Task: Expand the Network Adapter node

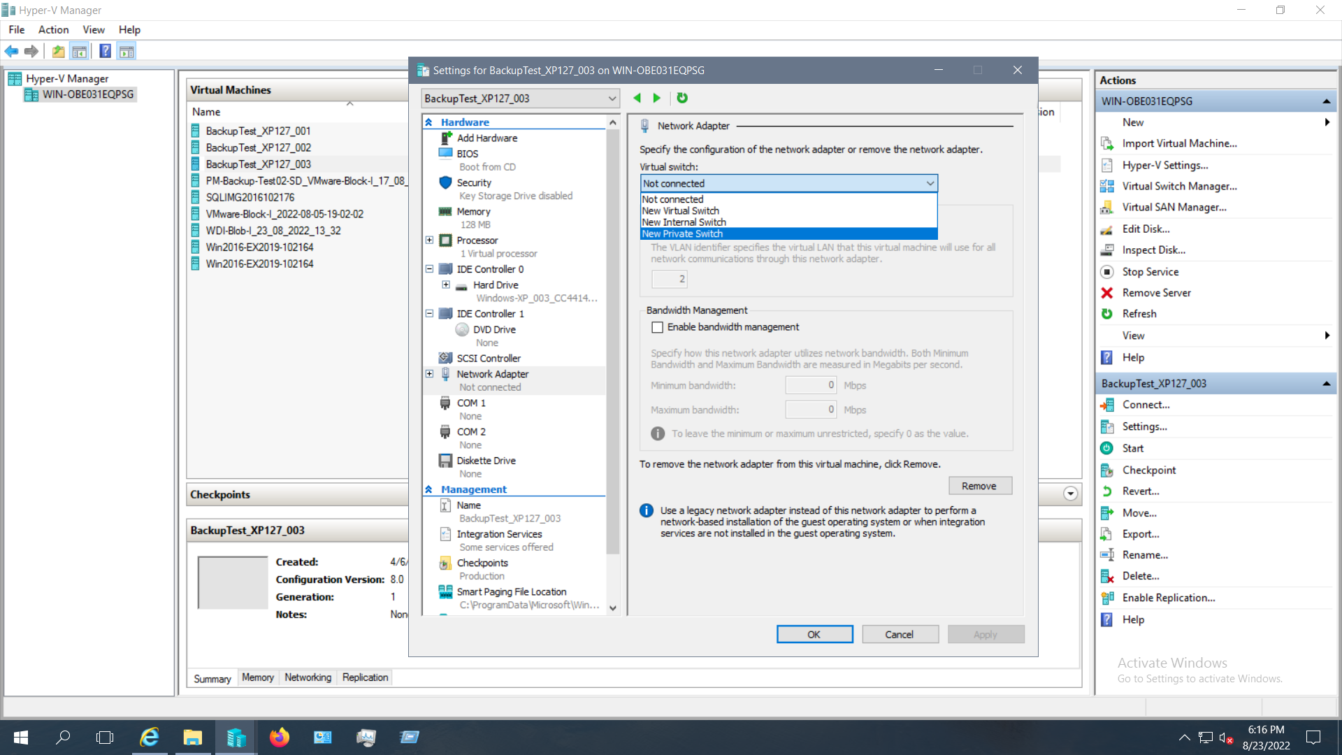Action: pos(429,373)
